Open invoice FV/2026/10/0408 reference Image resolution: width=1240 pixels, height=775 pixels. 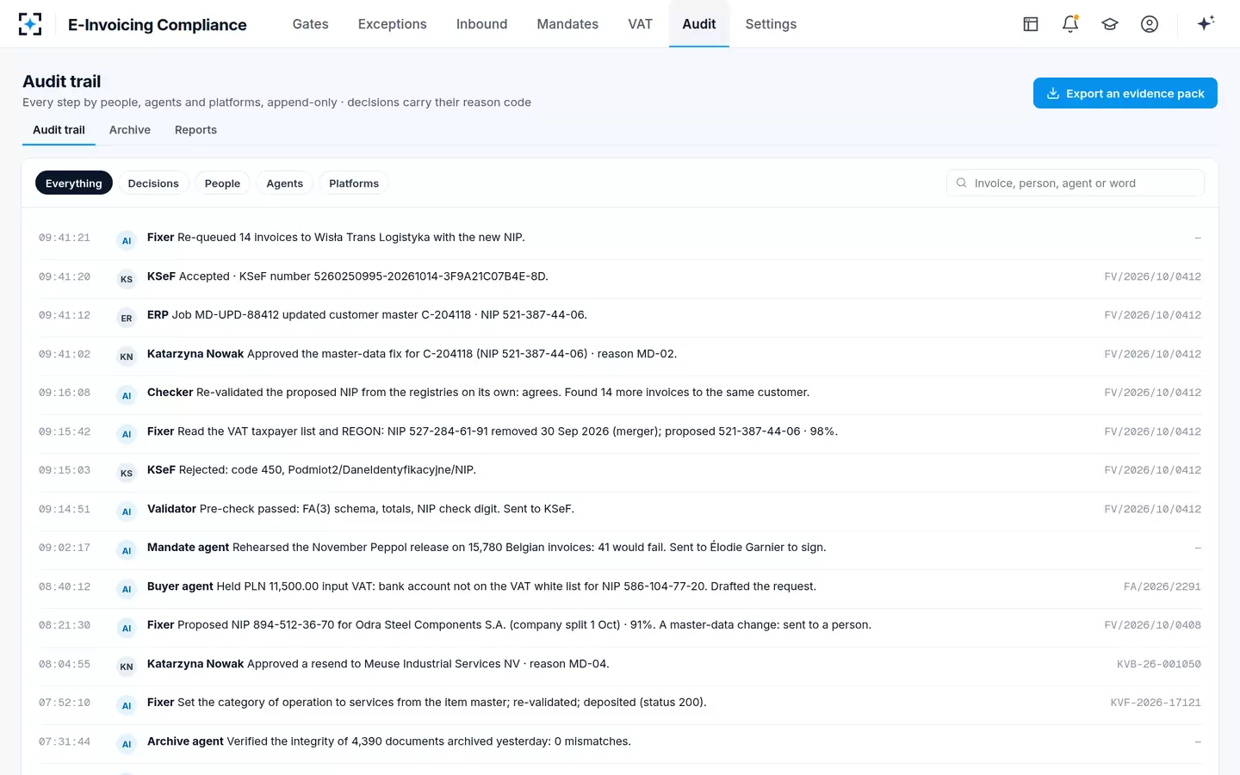pyautogui.click(x=1152, y=625)
